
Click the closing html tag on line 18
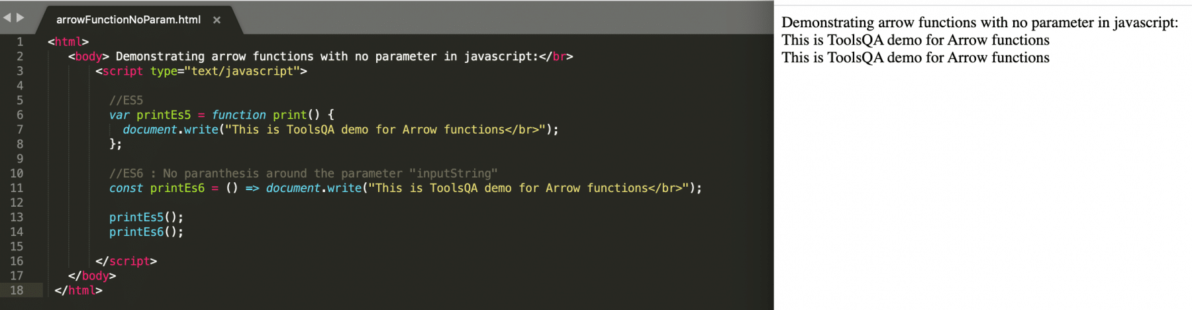click(x=78, y=290)
